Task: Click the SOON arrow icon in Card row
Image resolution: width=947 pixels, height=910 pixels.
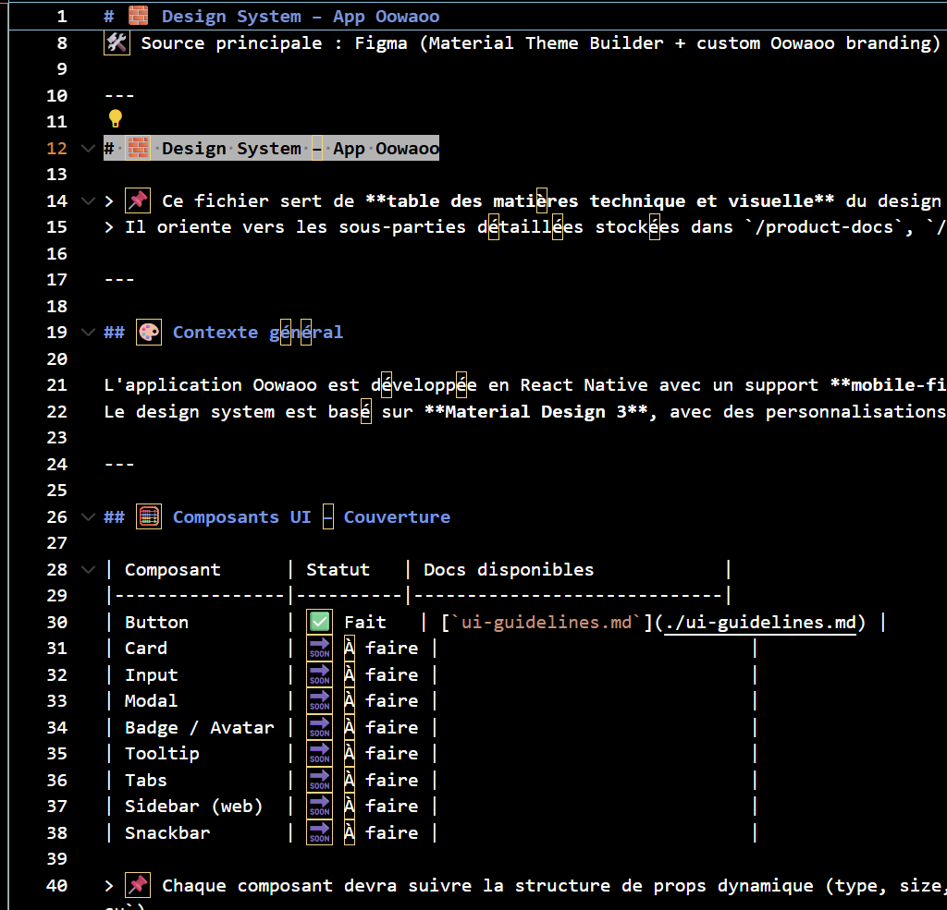Action: tap(320, 649)
